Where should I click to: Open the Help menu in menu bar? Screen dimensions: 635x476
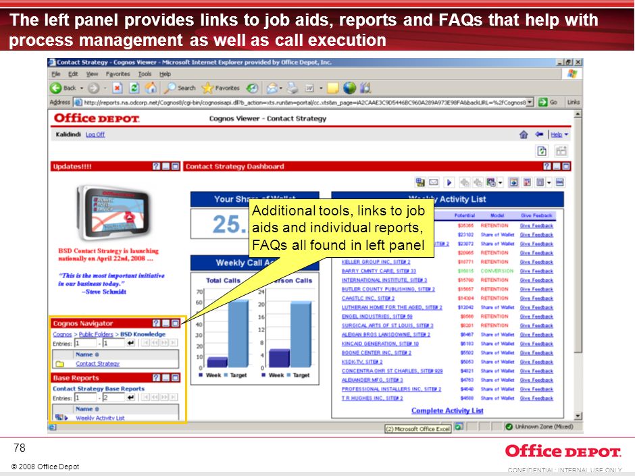click(x=165, y=74)
